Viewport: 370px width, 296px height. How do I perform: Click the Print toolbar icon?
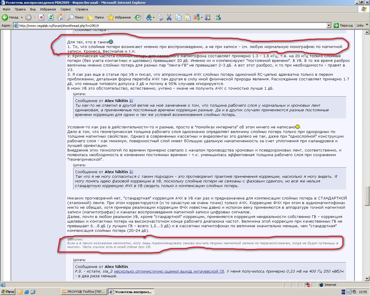160,17
